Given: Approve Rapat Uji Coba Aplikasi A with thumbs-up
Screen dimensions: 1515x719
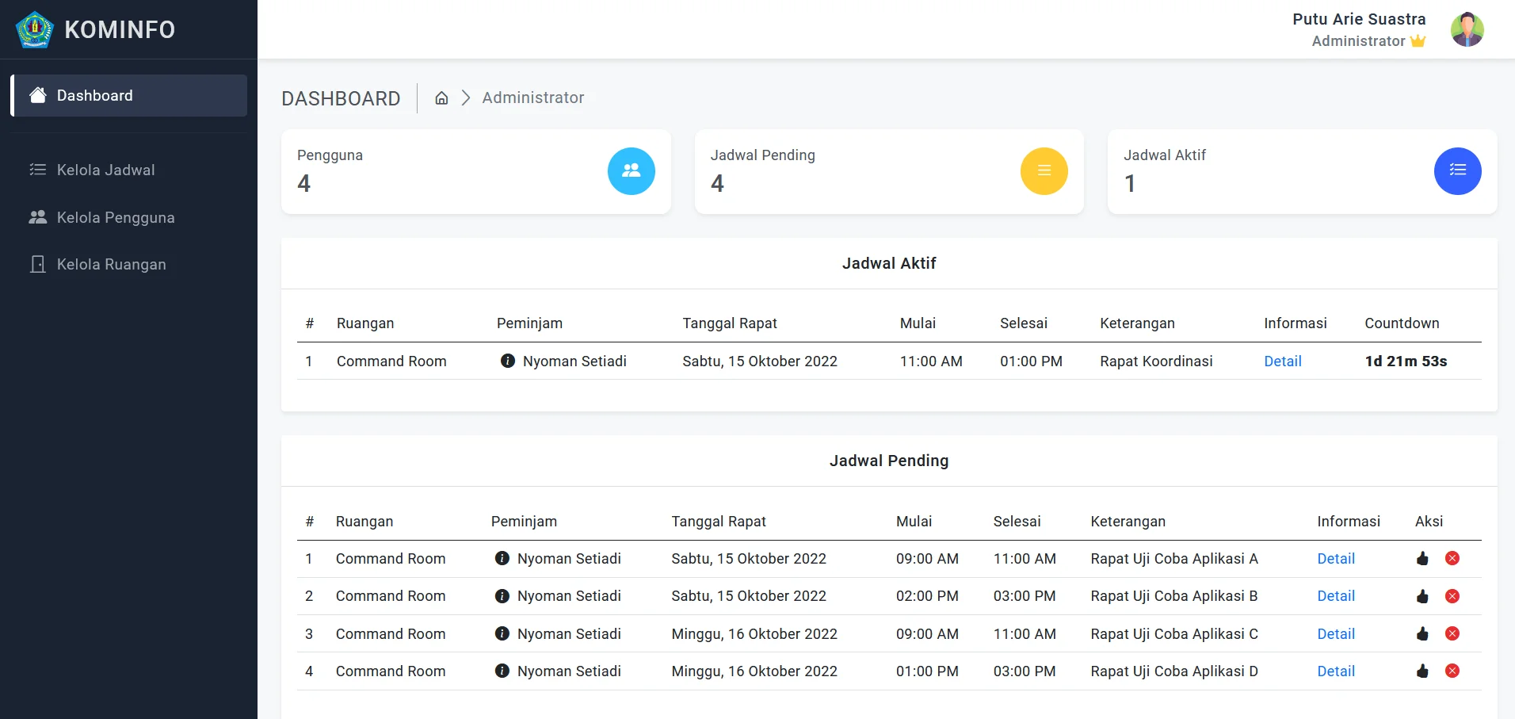Looking at the screenshot, I should coord(1422,558).
